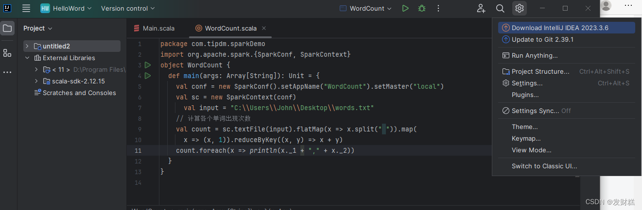Open the Version control dropdown
Screen dimensions: 642x210
[128, 8]
